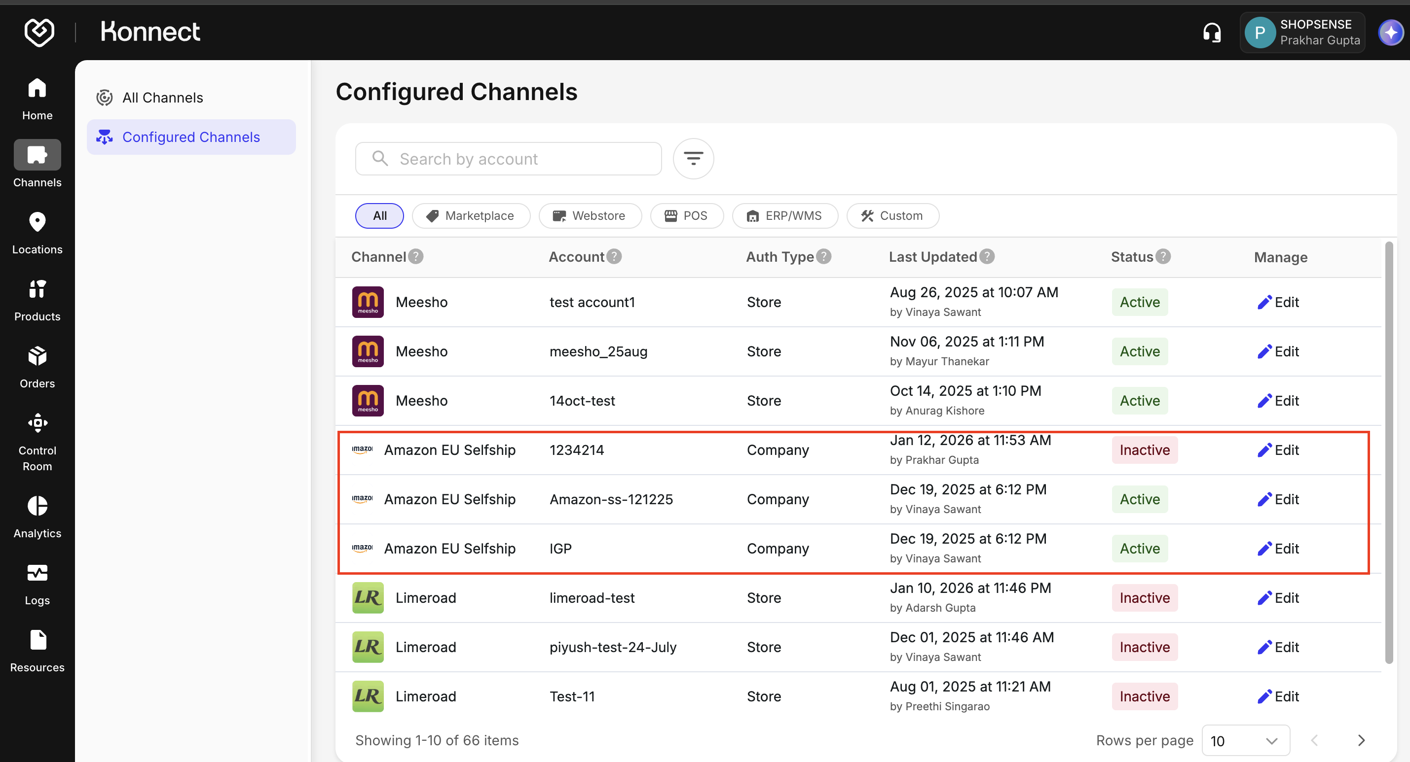The image size is (1410, 762).
Task: Click the filter icon next to the search field
Action: [693, 159]
